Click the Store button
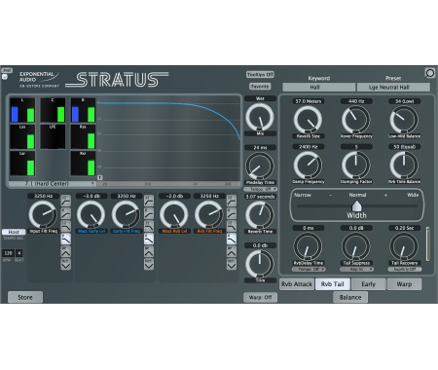 pyautogui.click(x=25, y=297)
